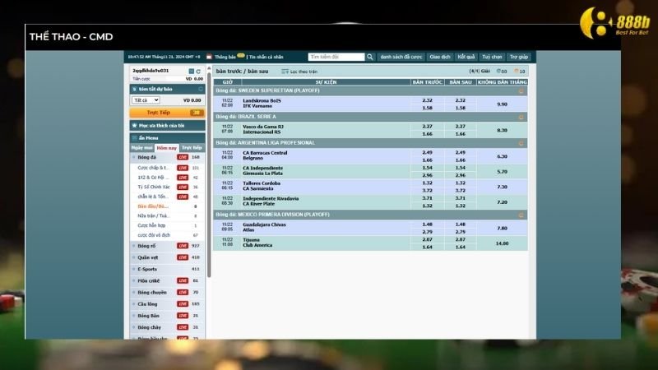Click the left panel vertical scrollbar

pos(209,174)
